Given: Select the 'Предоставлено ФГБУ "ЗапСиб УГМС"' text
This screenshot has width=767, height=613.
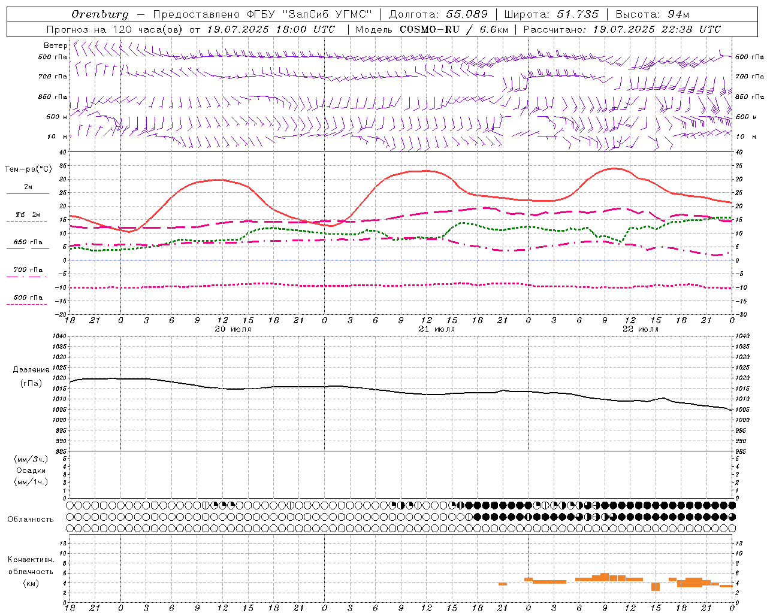Looking at the screenshot, I should 263,14.
